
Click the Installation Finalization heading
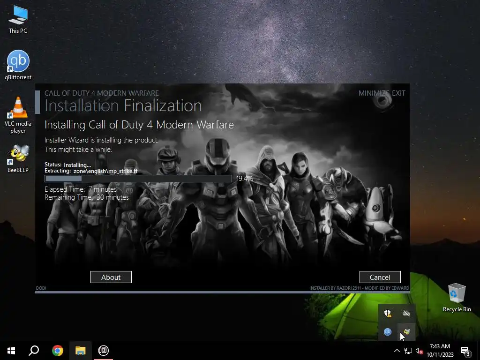123,105
